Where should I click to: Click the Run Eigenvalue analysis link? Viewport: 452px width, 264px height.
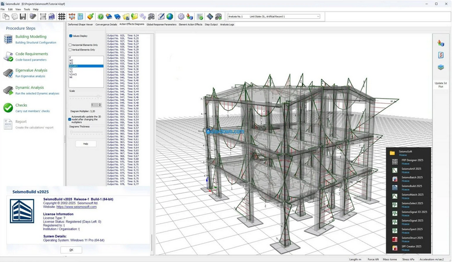(30, 76)
